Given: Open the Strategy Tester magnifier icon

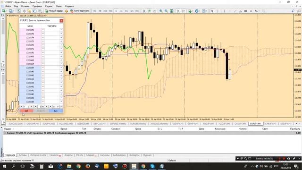Looking at the screenshot, I should tap(40, 11).
